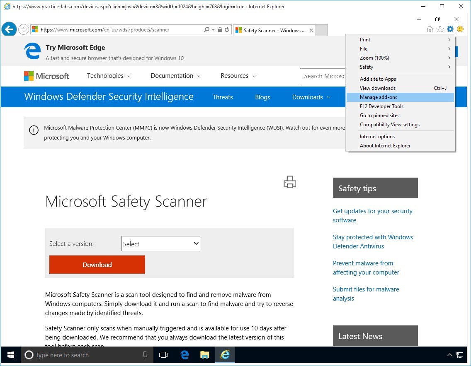Choose About Internet Explorer

coord(401,146)
